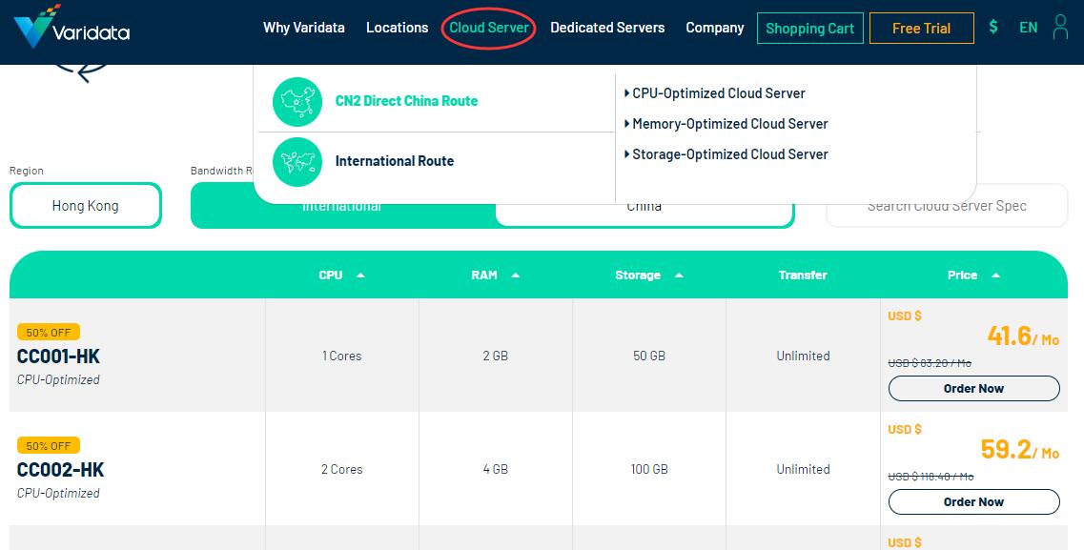Image resolution: width=1084 pixels, height=550 pixels.
Task: Start a Free Trial
Action: coord(922,29)
